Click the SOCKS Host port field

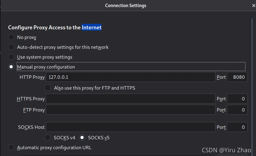[237, 127]
